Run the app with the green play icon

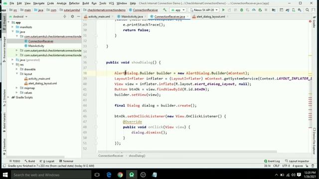pyautogui.click(x=223, y=10)
